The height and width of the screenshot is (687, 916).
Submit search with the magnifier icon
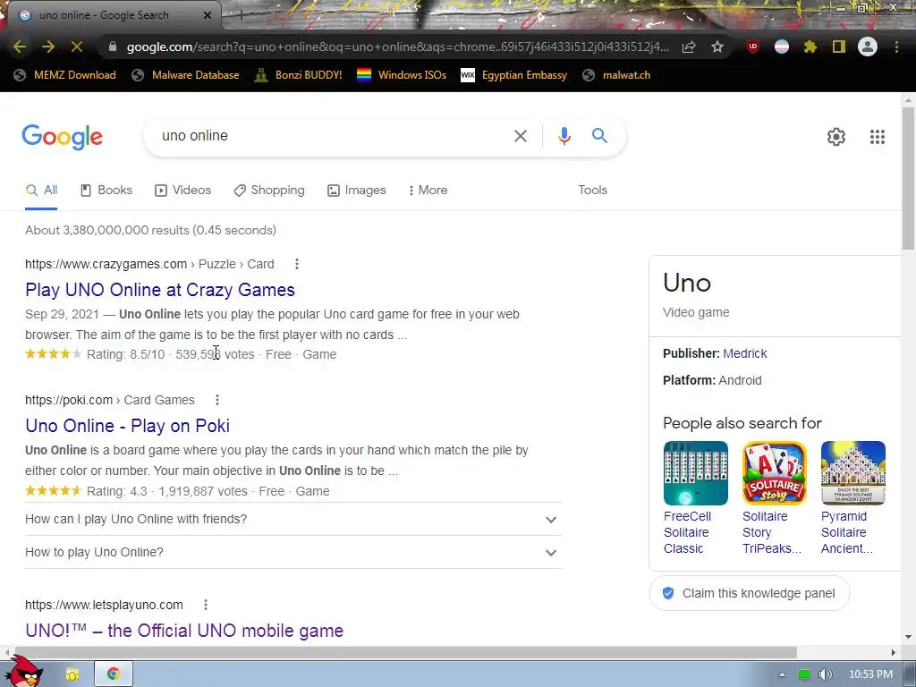[599, 136]
